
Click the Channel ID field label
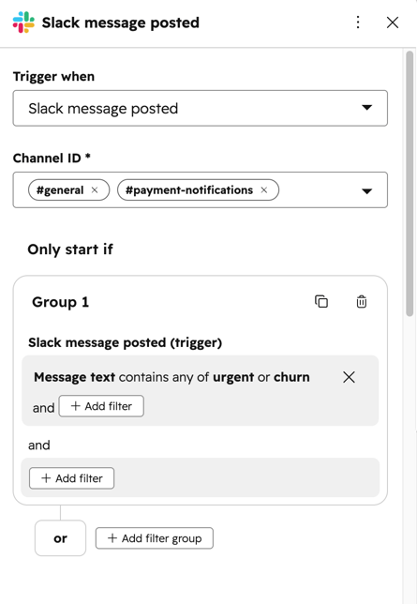point(52,158)
